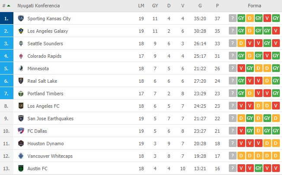Click the Los Angeles Galaxy crest icon
Screen dimensions: 282x175
click(21, 31)
